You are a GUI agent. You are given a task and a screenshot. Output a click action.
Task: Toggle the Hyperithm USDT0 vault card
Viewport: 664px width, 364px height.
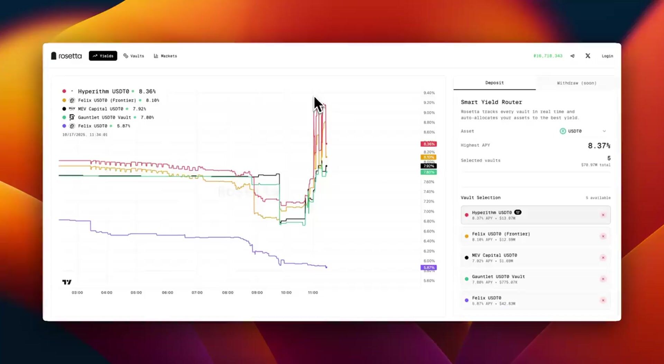tap(536, 215)
